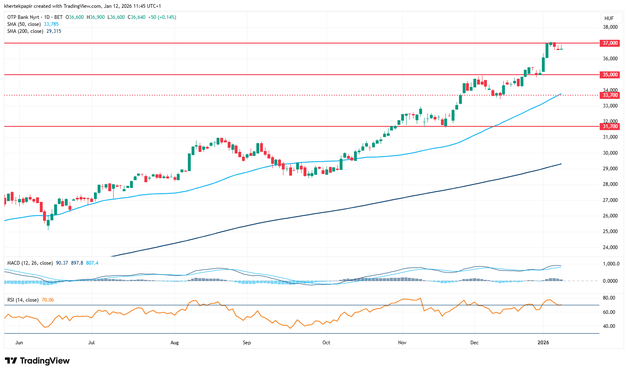Viewport: 628px width, 373px height.
Task: Click the 33,700 dotted line price label
Action: pos(610,95)
